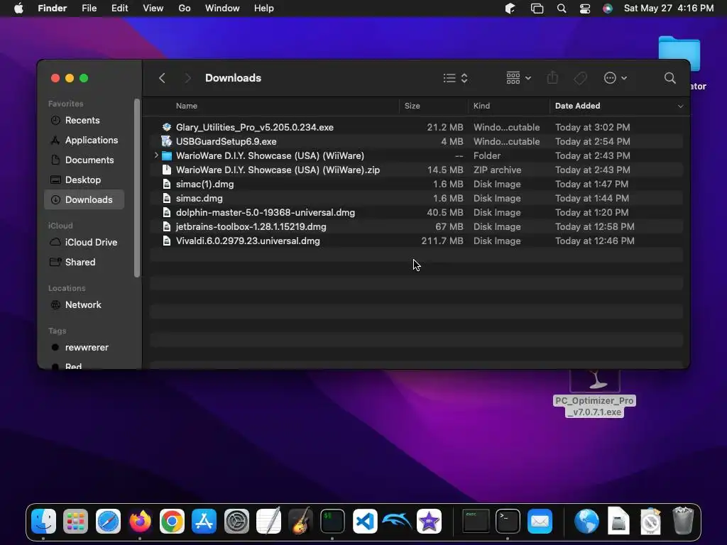Sort files by Name column
The width and height of the screenshot is (727, 545).
pyautogui.click(x=187, y=106)
